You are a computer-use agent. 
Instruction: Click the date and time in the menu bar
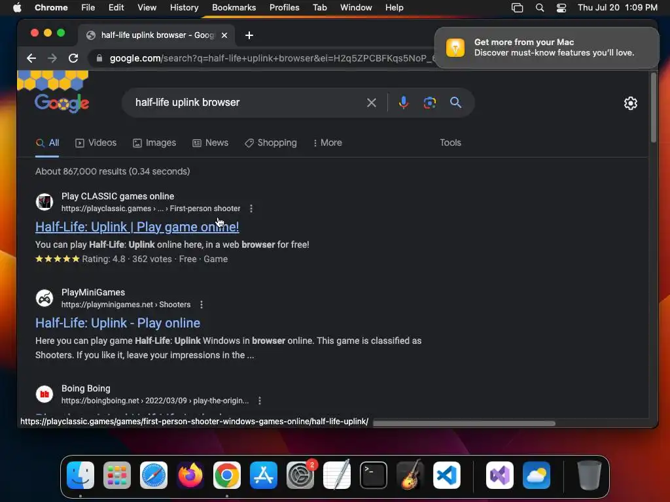click(x=618, y=7)
